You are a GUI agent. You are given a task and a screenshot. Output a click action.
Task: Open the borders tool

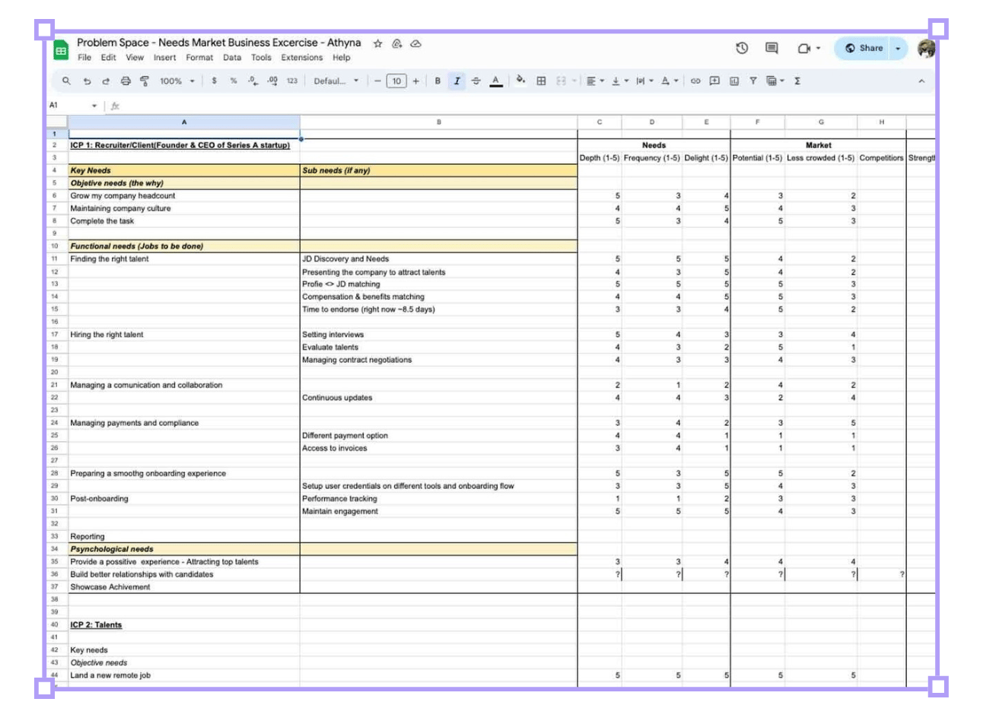pyautogui.click(x=541, y=81)
